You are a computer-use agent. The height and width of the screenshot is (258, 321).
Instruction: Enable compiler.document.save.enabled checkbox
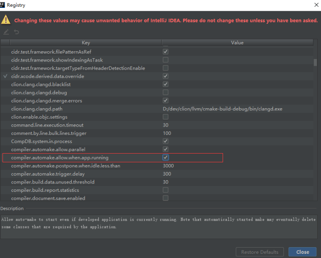click(166, 198)
